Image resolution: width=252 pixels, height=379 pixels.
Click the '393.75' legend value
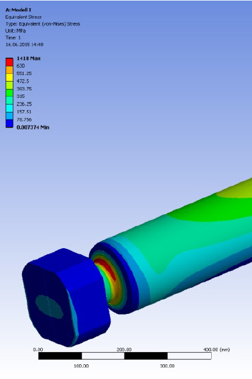coord(24,89)
